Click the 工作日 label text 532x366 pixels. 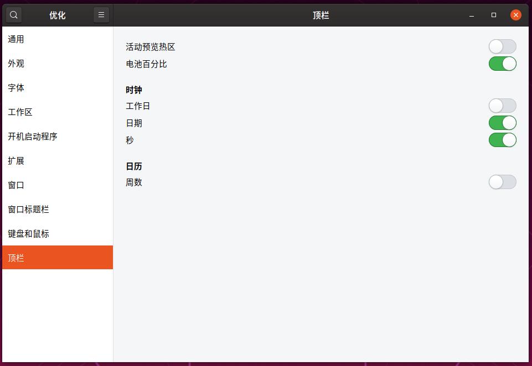pos(138,106)
